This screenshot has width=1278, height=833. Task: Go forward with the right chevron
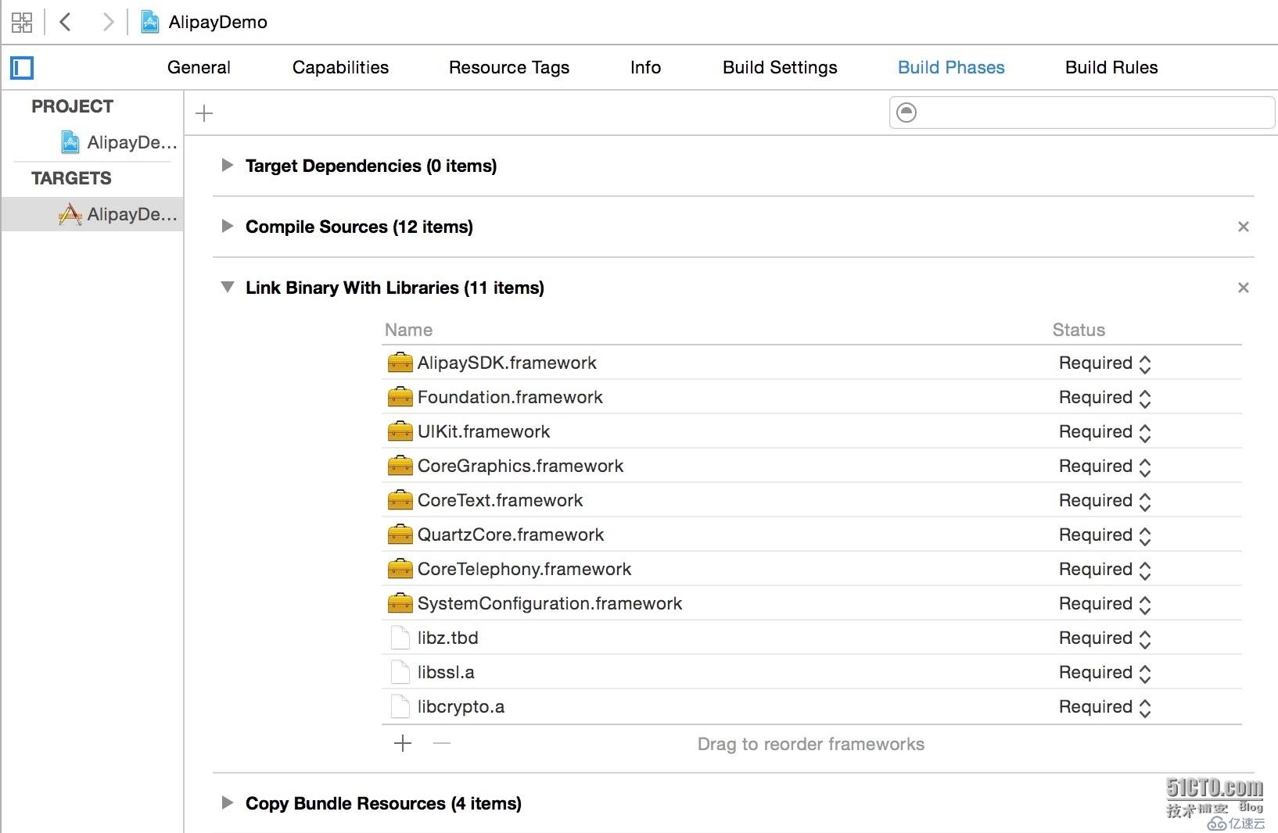[108, 22]
